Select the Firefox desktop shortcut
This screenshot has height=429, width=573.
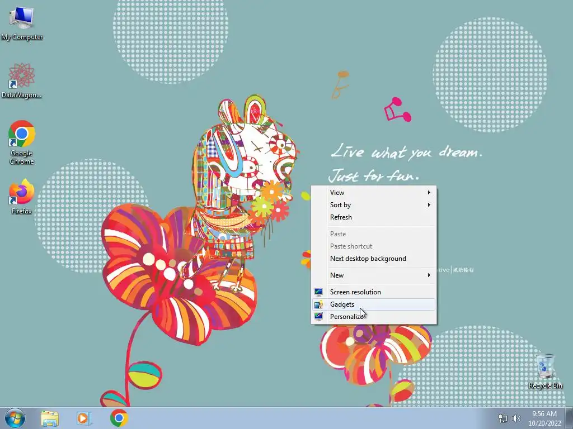point(22,196)
